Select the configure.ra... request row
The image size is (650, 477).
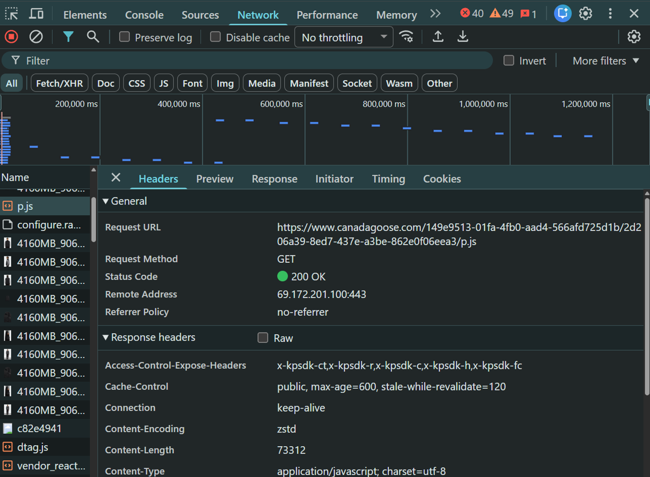[x=45, y=224]
